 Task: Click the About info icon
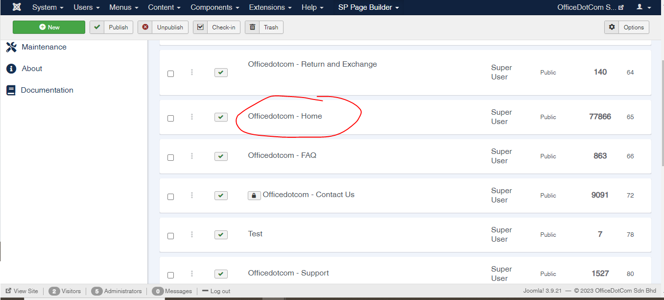11,69
